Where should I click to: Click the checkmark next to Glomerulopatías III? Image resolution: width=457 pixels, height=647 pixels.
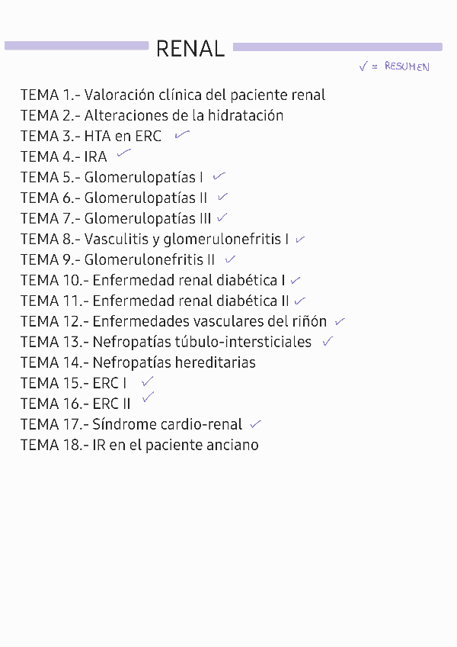coord(222,217)
